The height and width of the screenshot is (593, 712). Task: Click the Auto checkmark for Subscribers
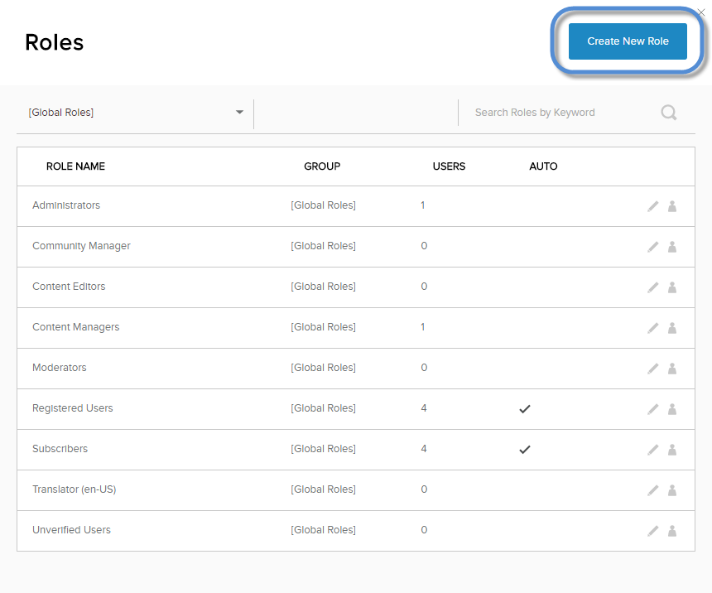point(524,450)
